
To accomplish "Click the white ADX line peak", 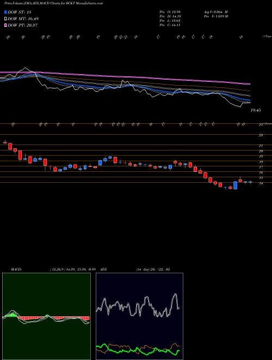I will tap(175, 295).
